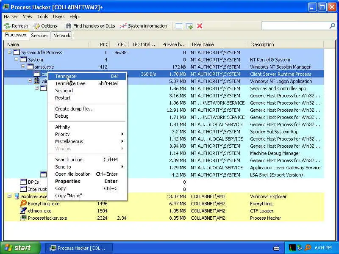Image resolution: width=339 pixels, height=254 pixels.
Task: Click the ctfmon.exe pen icon
Action: tap(23, 210)
